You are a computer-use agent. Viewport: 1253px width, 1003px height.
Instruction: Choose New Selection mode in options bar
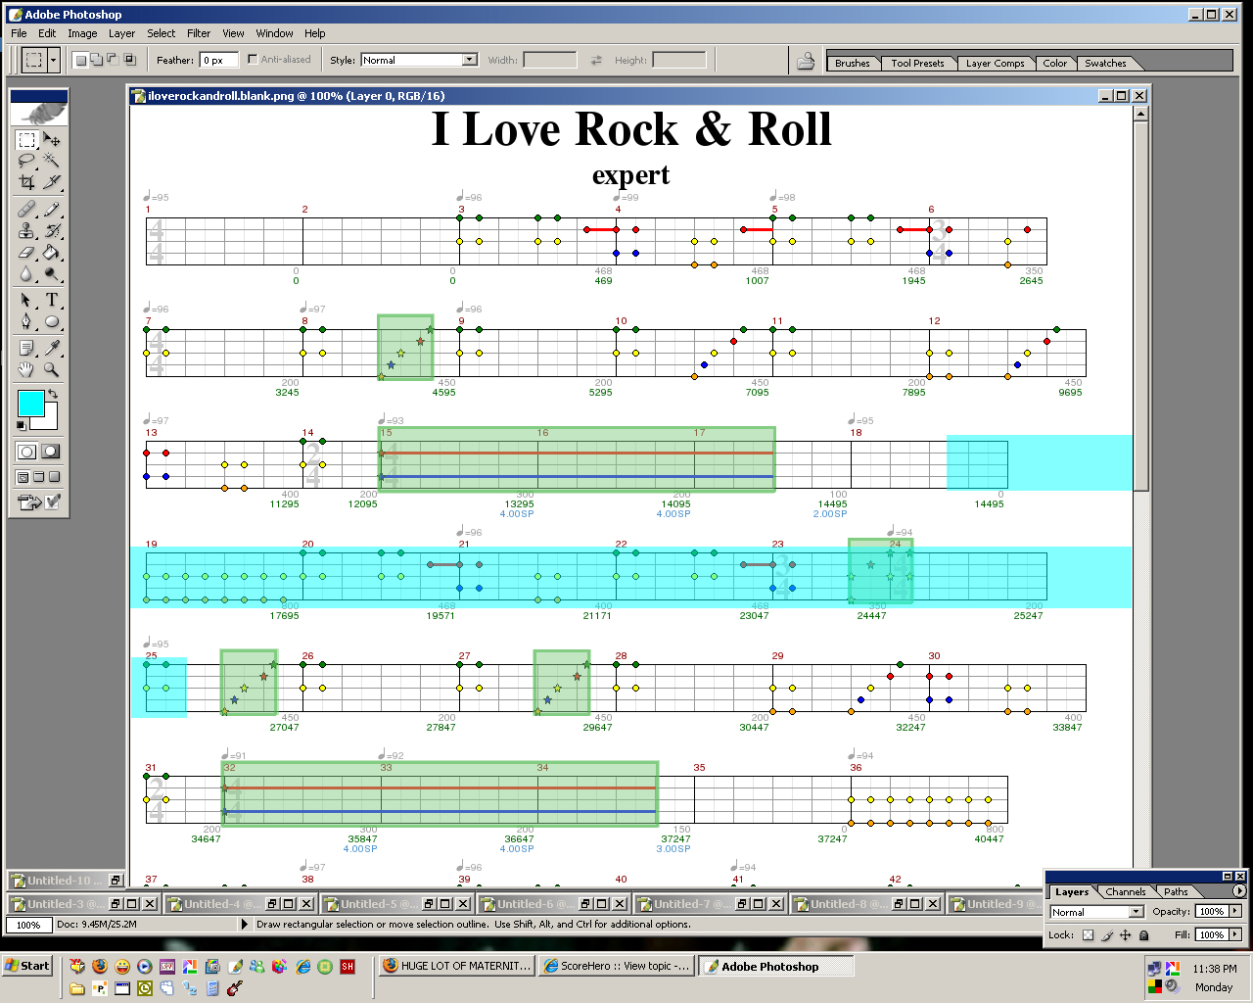point(81,60)
